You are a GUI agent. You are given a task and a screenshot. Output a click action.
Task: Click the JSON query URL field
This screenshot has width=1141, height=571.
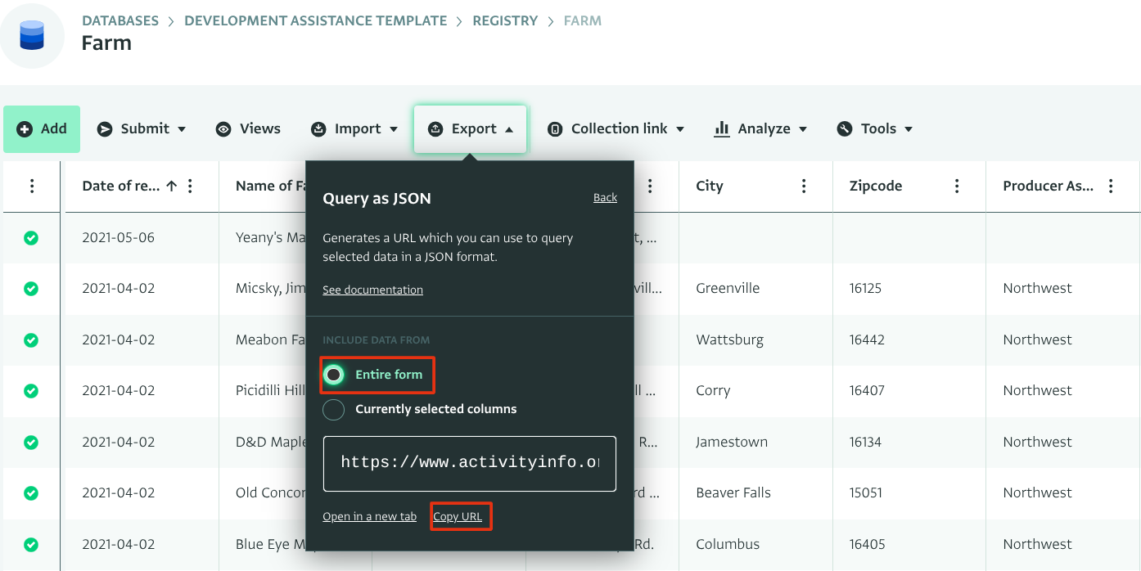coord(469,463)
